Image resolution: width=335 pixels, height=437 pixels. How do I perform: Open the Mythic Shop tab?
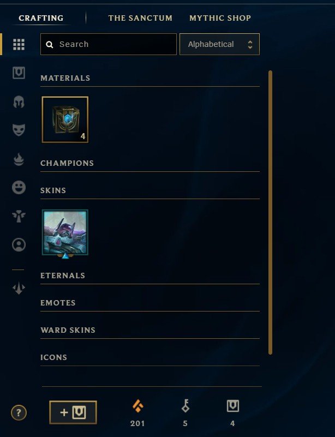click(x=220, y=18)
